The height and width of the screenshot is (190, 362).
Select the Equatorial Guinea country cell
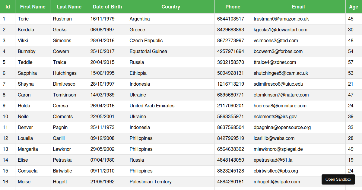(x=171, y=51)
